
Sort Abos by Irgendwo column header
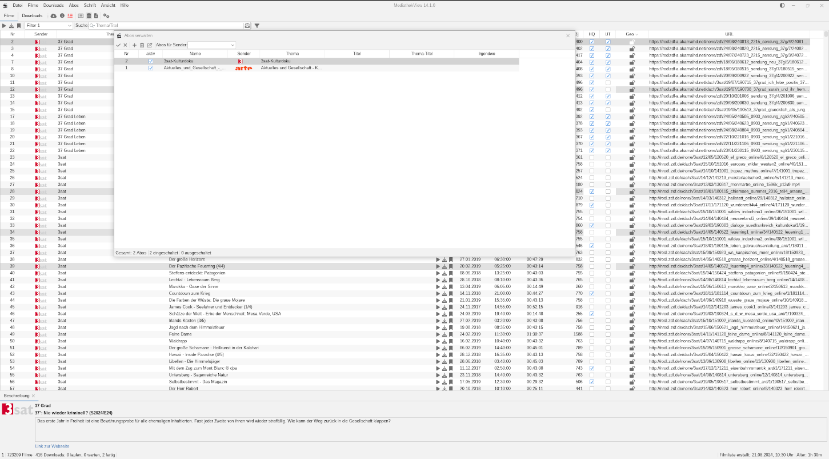[x=486, y=54]
